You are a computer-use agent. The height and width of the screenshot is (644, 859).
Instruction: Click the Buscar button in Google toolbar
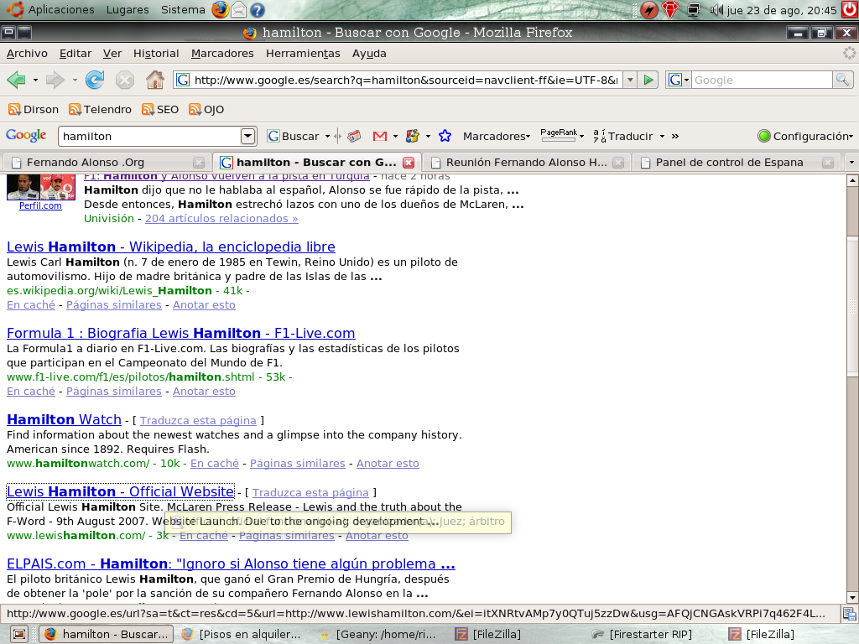[x=293, y=136]
